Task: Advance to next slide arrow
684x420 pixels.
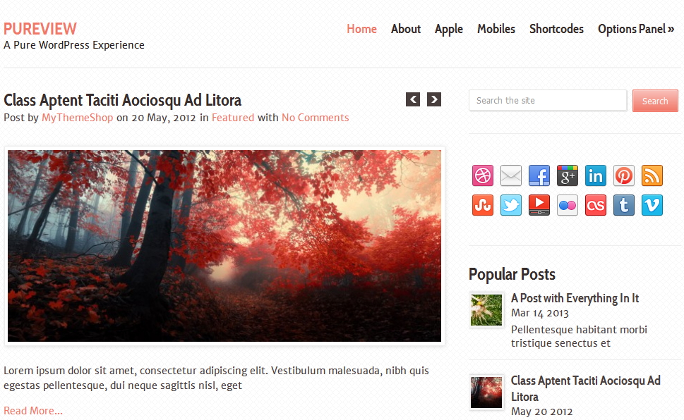Action: [x=434, y=99]
